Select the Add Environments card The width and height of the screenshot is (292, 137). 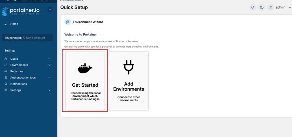click(128, 81)
